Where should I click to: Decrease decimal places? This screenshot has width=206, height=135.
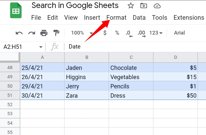pyautogui.click(x=129, y=33)
